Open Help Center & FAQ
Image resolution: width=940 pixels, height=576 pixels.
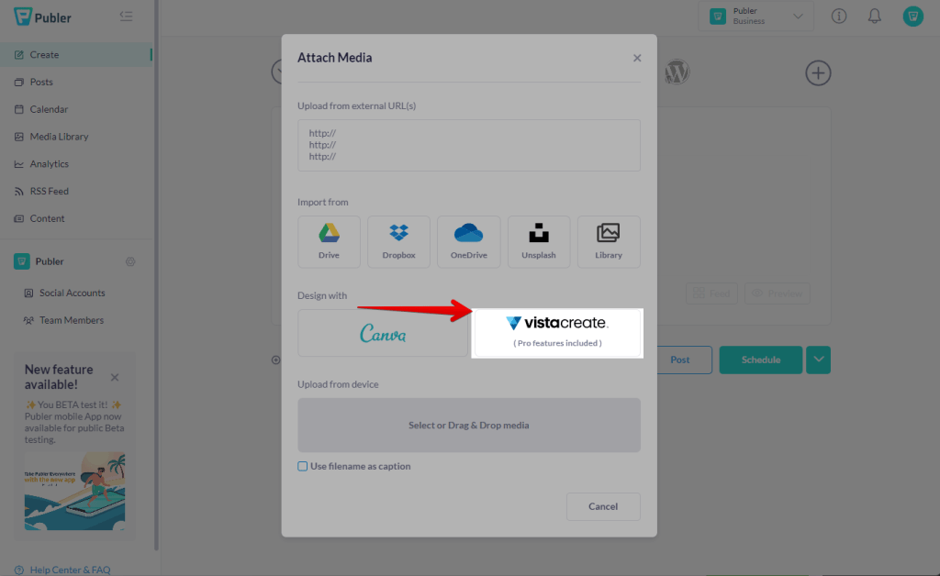click(x=62, y=570)
